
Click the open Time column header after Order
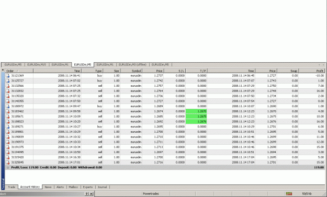tap(57, 71)
